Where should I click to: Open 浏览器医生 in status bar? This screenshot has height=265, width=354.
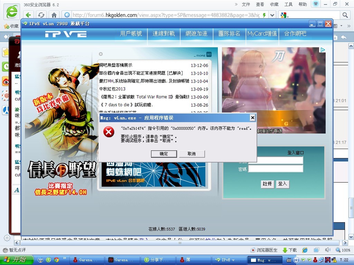pyautogui.click(x=264, y=250)
